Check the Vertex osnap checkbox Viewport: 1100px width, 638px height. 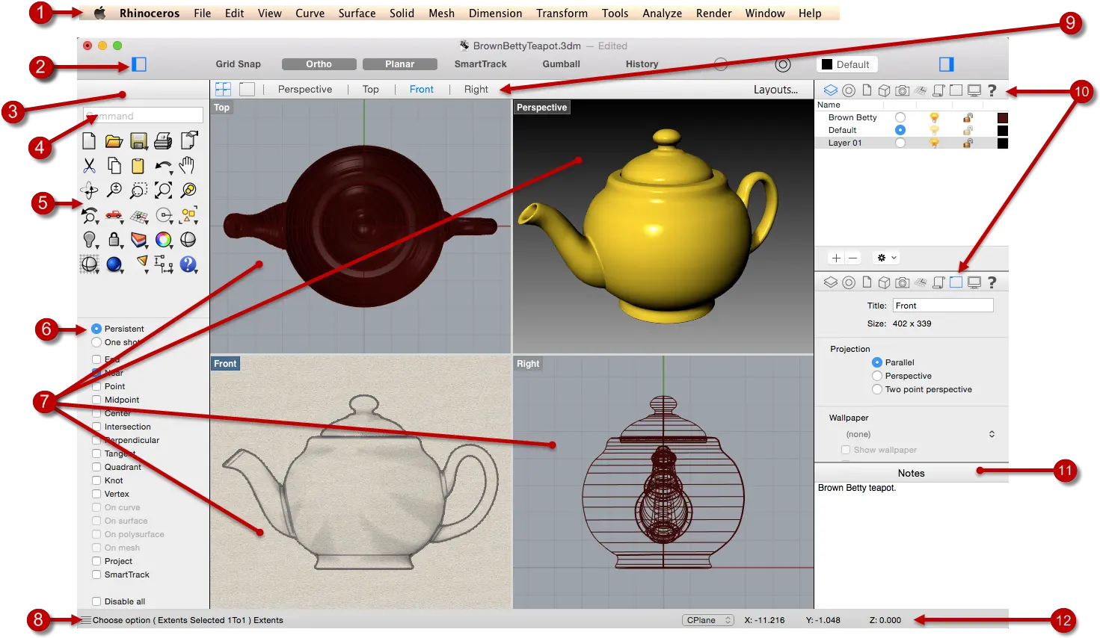click(96, 494)
